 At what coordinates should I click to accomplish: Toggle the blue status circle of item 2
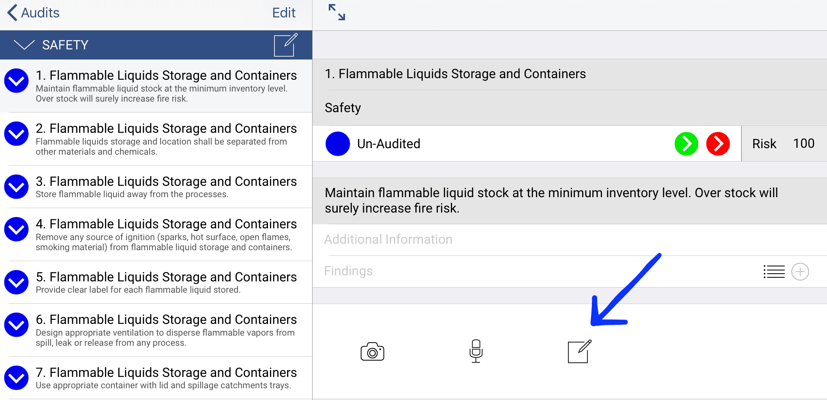[x=17, y=134]
